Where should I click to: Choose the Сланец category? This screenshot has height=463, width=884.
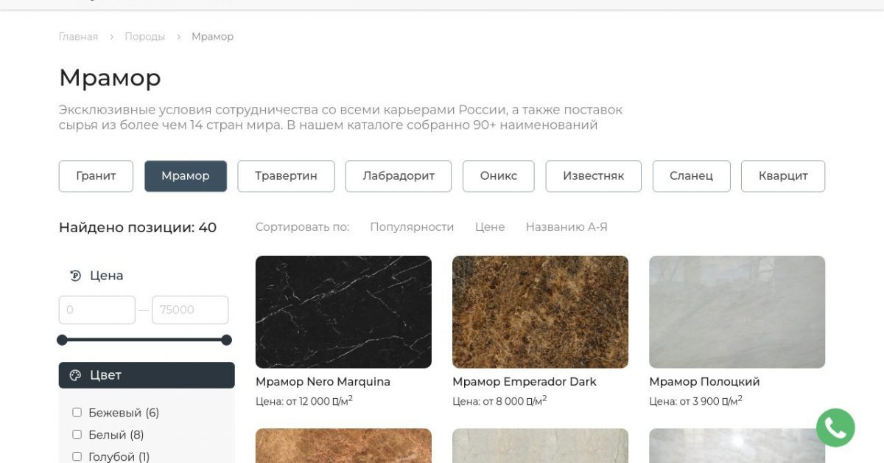[691, 176]
